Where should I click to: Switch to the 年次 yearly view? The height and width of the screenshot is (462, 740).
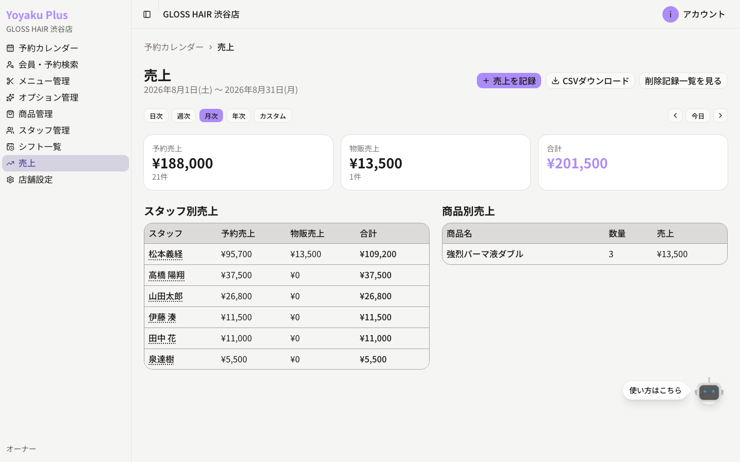point(238,115)
